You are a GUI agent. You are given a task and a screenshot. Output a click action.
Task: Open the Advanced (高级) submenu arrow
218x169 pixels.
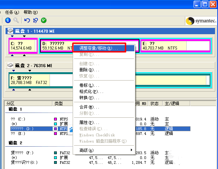[x=131, y=150]
